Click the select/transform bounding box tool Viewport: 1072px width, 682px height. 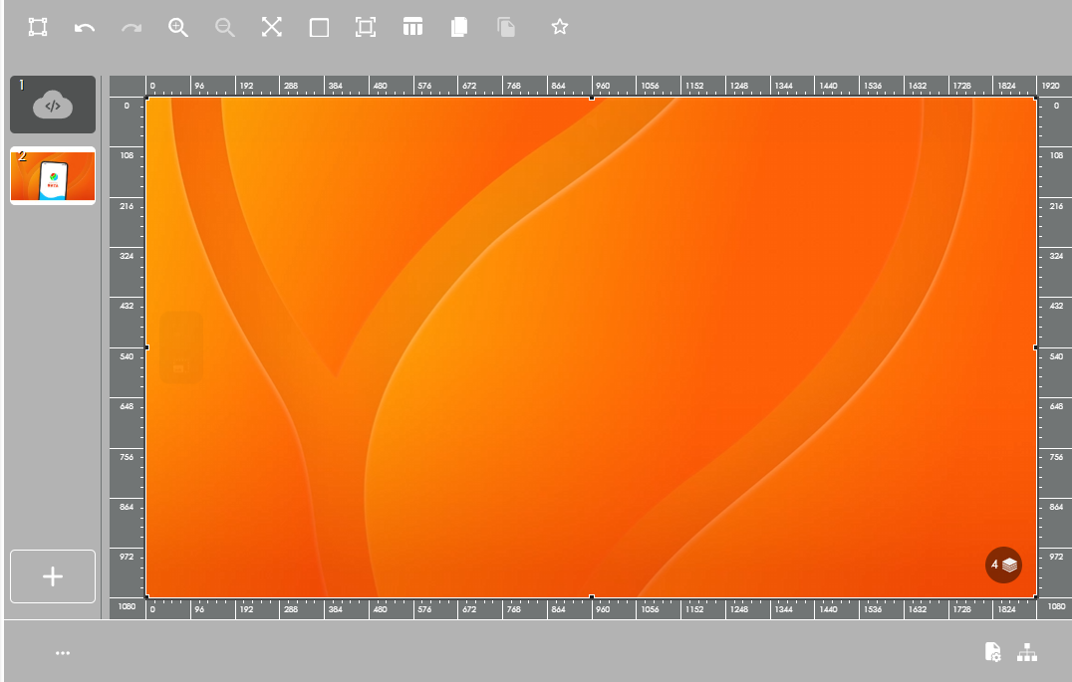(38, 27)
